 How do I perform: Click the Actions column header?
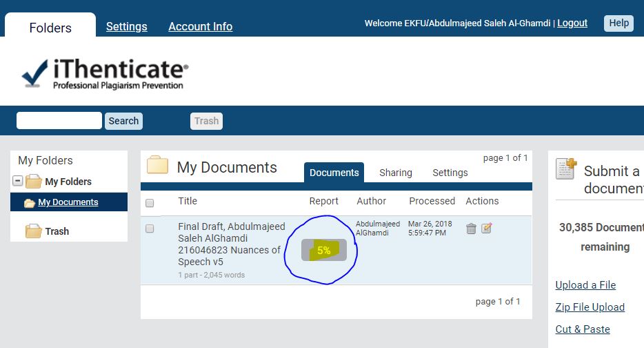point(482,201)
